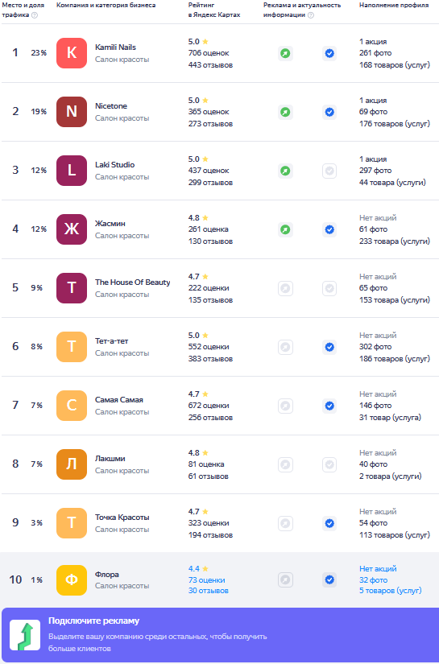Screen dimensions: 439x664
Task: Click the green arrow icon in advertising banner
Action: [x=25, y=635]
